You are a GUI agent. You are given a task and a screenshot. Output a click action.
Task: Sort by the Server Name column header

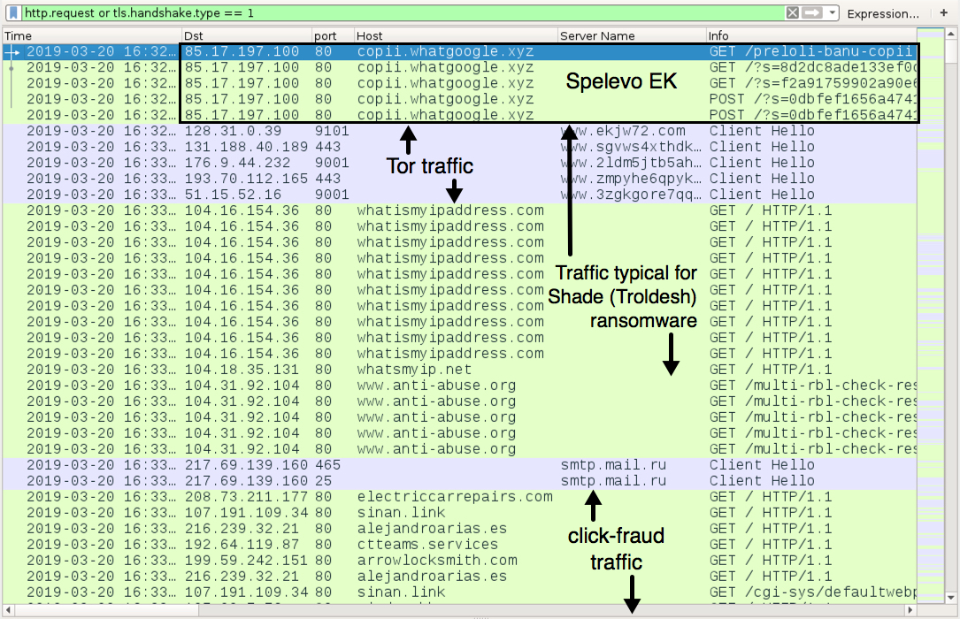[632, 35]
